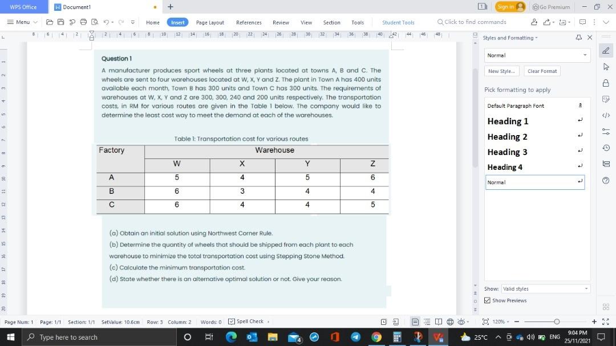Click the Export to PDF icon

click(x=72, y=22)
